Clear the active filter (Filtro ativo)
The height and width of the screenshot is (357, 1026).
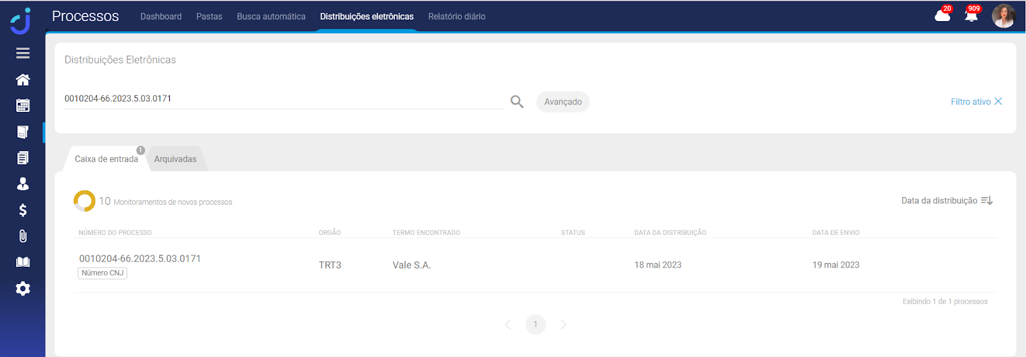pyautogui.click(x=998, y=102)
